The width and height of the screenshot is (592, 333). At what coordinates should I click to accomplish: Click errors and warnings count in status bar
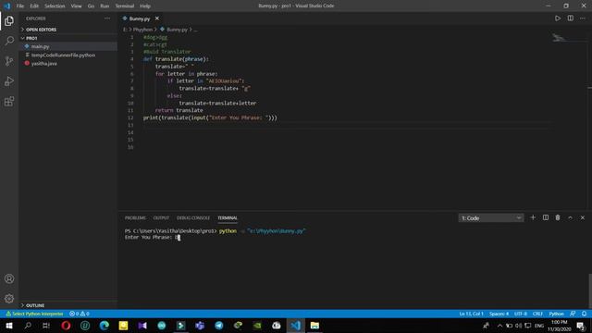coord(80,314)
